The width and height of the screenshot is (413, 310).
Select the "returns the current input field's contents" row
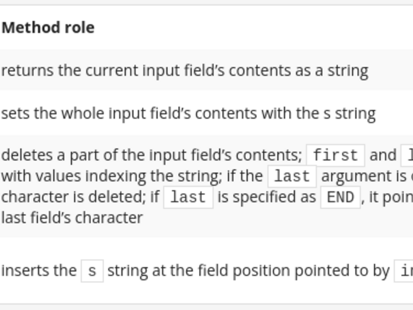tap(206, 70)
